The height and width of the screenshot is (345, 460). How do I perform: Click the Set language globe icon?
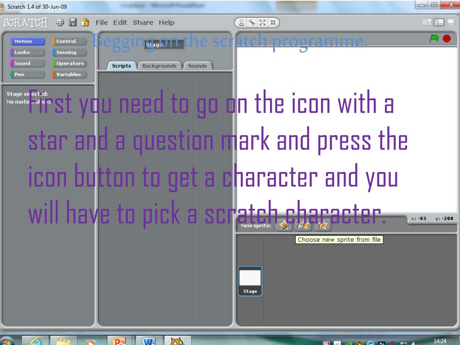tap(60, 22)
